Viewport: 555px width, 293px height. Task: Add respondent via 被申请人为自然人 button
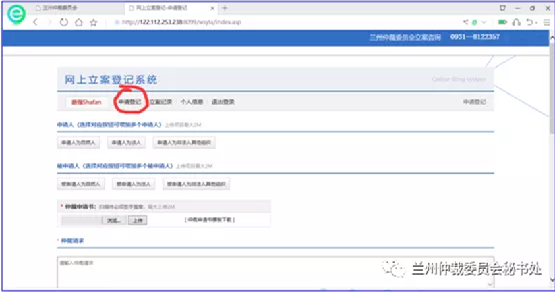(x=81, y=184)
